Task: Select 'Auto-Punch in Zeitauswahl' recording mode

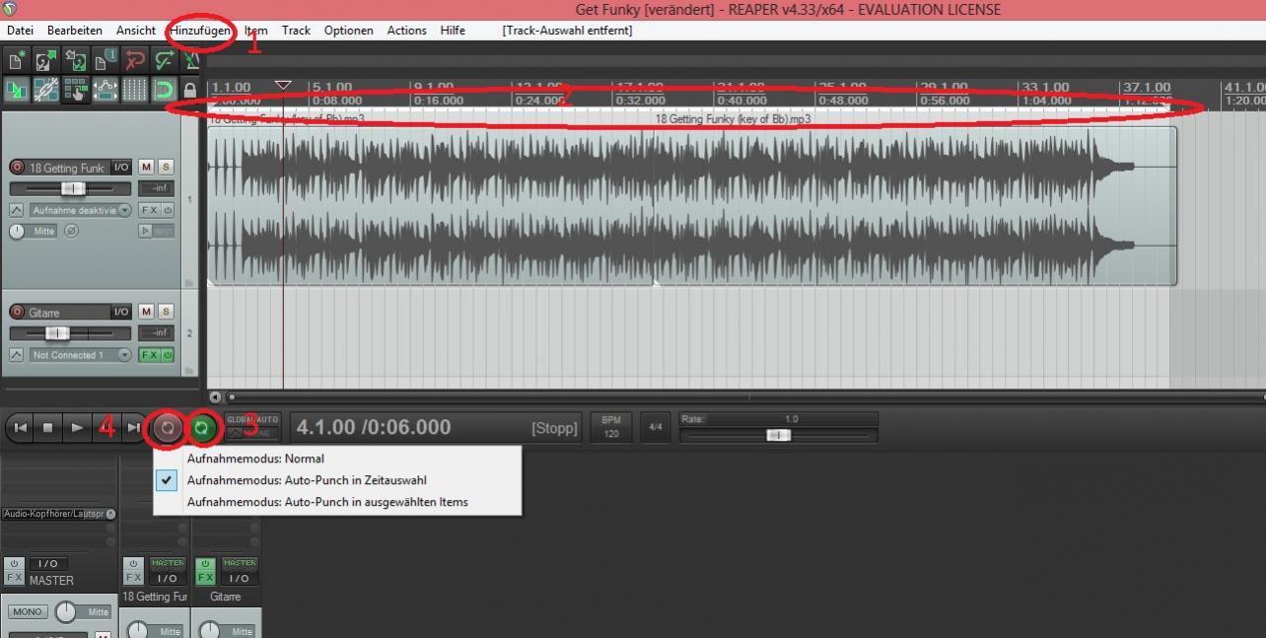Action: coord(337,480)
